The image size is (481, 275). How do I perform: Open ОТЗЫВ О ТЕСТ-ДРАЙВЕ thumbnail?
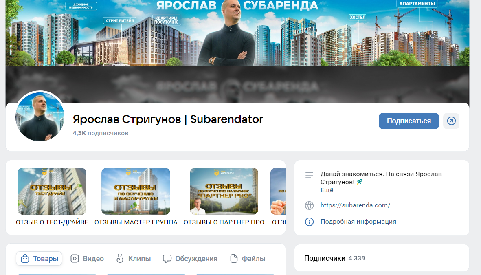pyautogui.click(x=52, y=191)
